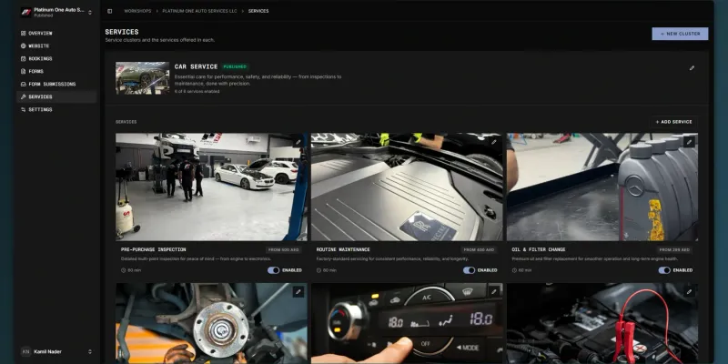
Task: Click the From 400 AED price badge
Action: 479,249
